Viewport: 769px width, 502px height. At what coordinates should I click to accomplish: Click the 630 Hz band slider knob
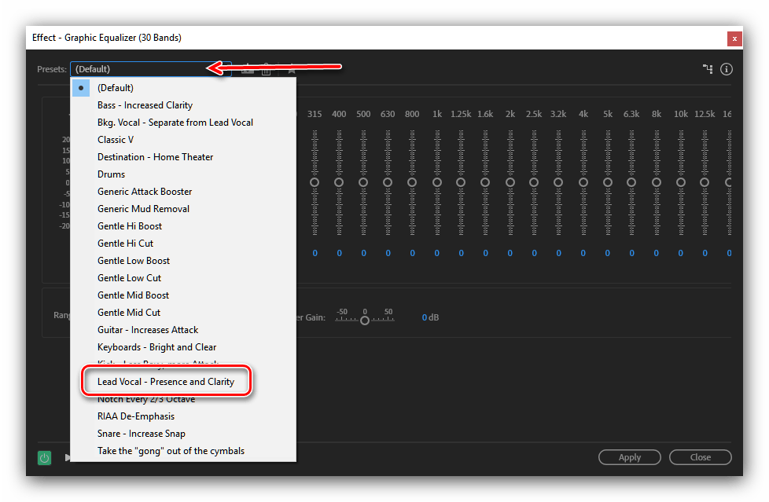point(388,182)
